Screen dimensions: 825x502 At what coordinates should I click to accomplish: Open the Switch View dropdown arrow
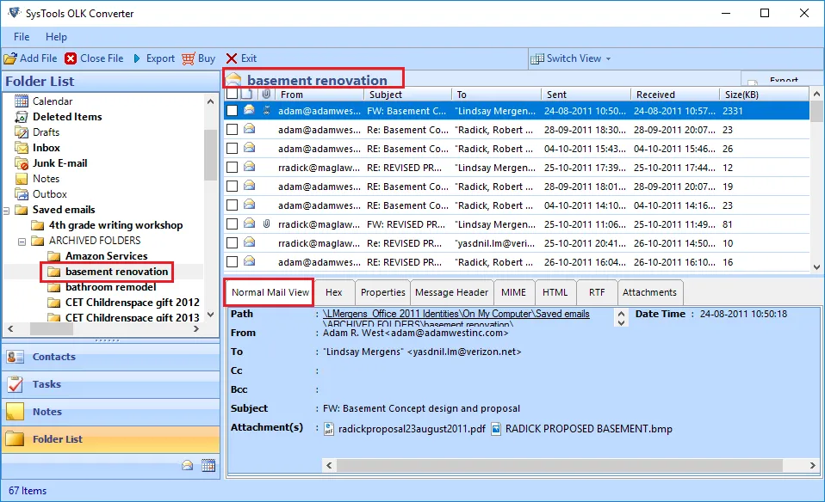click(x=608, y=58)
